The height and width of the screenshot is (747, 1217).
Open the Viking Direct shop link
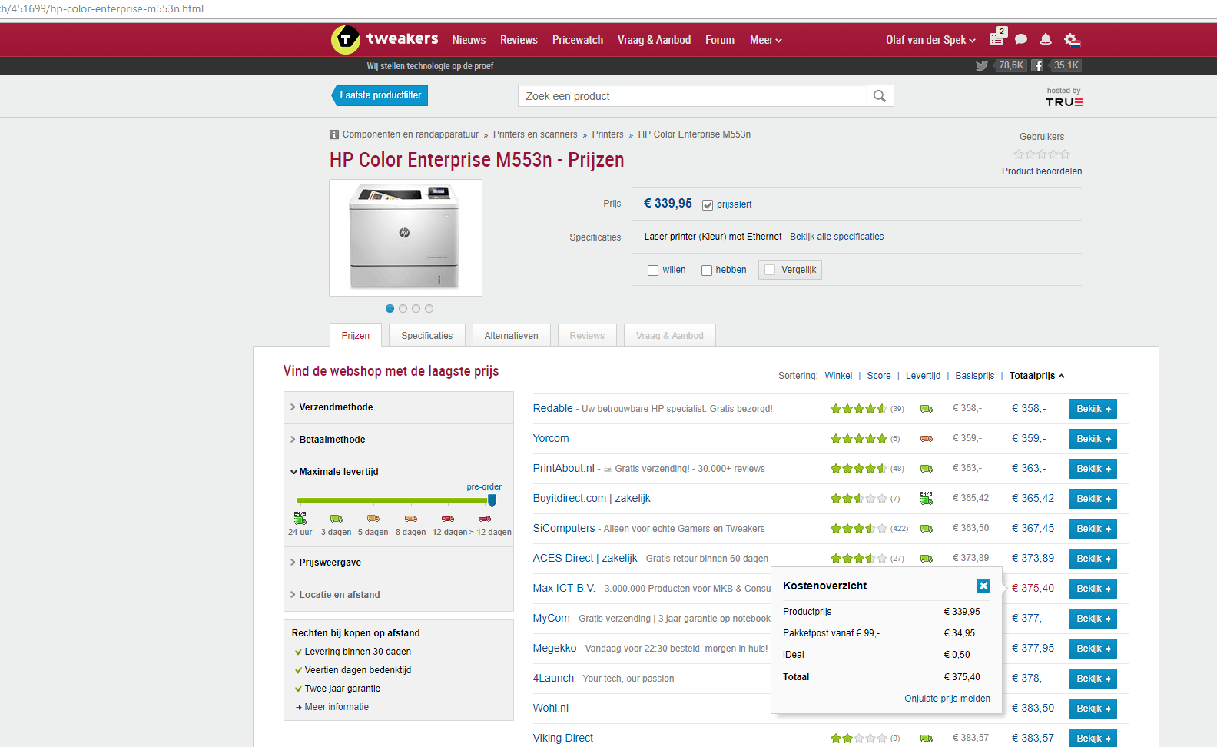pyautogui.click(x=563, y=738)
